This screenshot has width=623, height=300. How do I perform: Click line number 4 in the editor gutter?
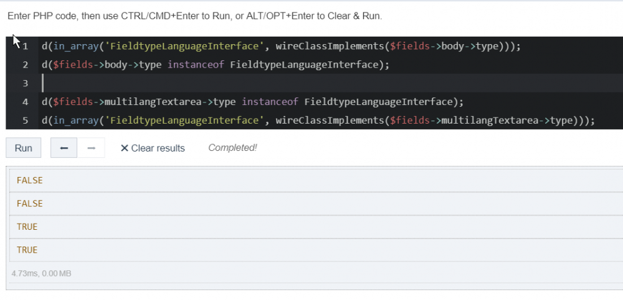pyautogui.click(x=25, y=102)
